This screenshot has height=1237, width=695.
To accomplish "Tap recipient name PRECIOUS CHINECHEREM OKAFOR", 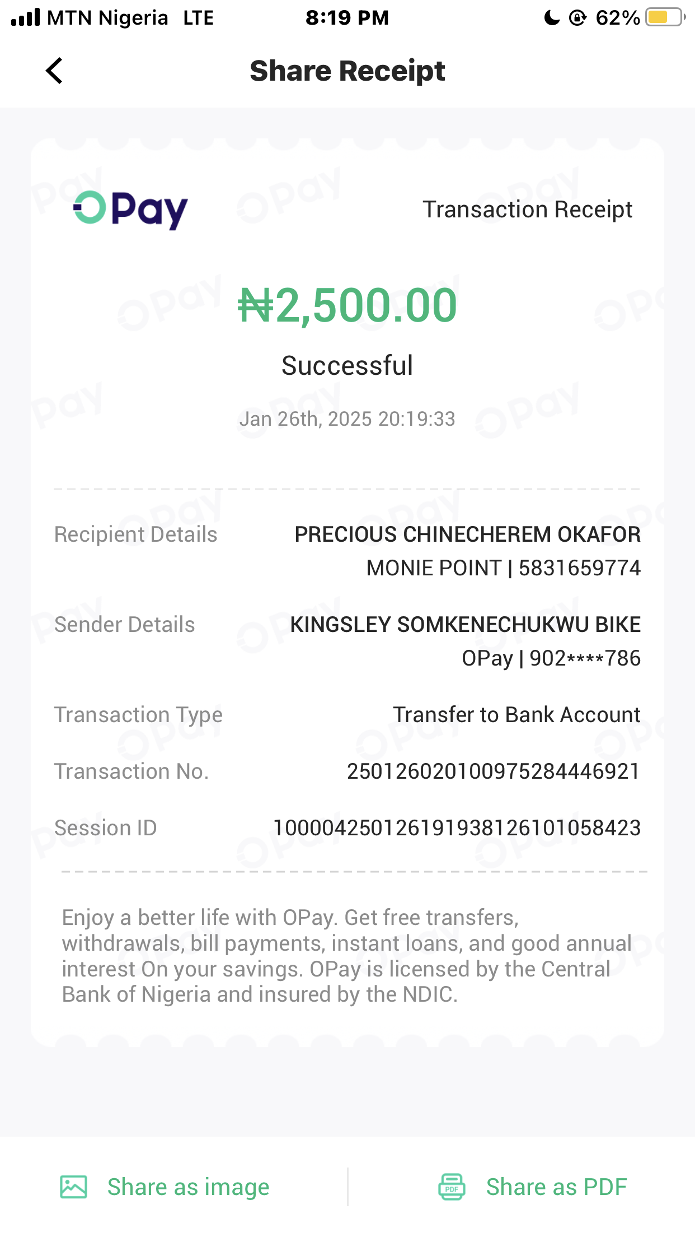I will [x=467, y=534].
